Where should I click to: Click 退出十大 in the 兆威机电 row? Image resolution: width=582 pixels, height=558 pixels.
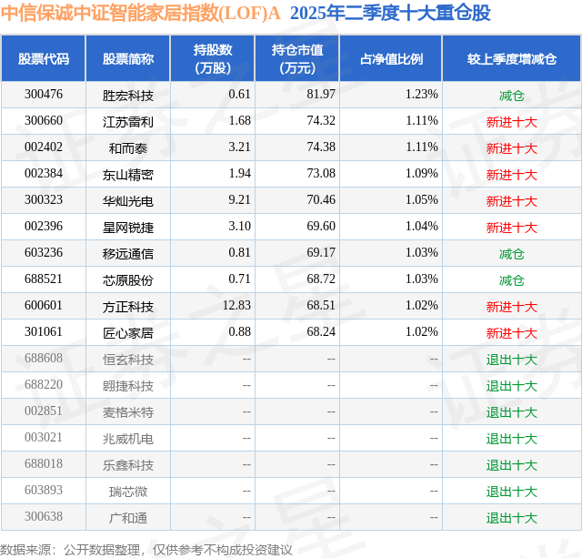pos(512,439)
